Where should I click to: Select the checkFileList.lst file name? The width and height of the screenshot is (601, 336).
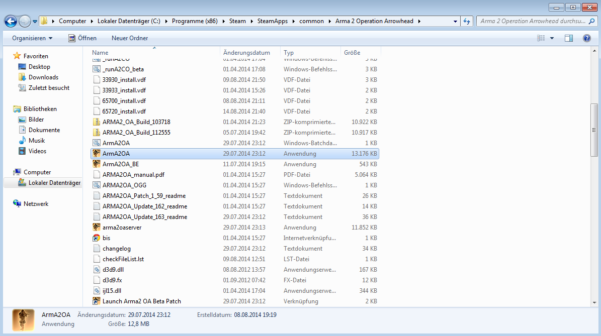pos(123,259)
